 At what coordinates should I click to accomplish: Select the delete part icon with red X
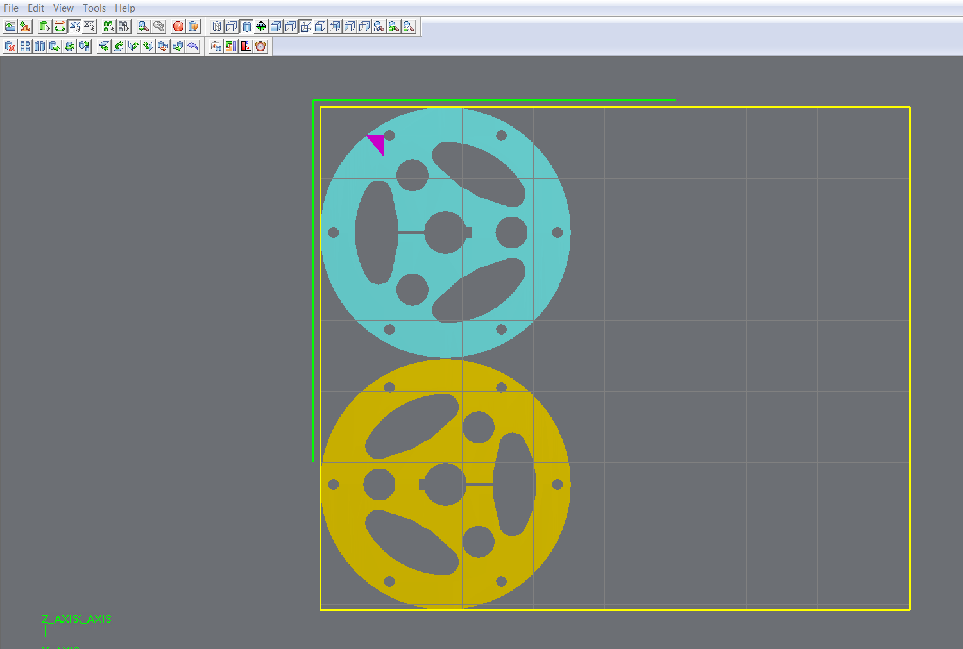(x=10, y=46)
